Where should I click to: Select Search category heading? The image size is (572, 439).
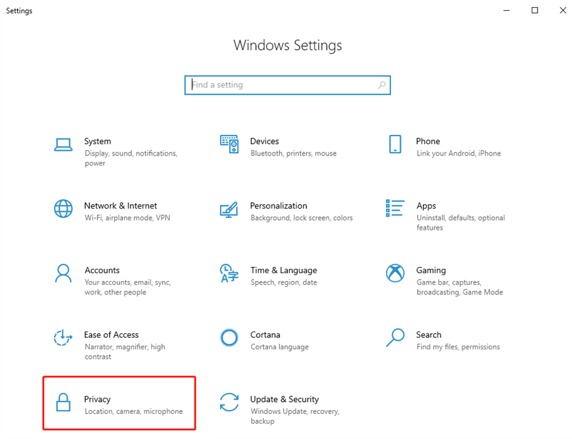point(429,335)
